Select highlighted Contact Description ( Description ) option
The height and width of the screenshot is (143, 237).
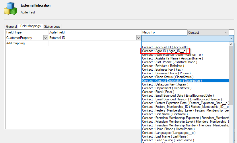[185, 81]
